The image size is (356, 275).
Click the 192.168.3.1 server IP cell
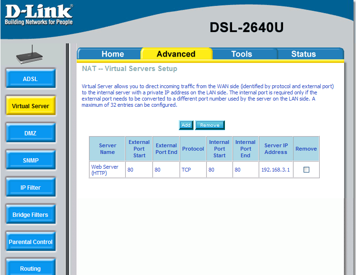coord(276,170)
